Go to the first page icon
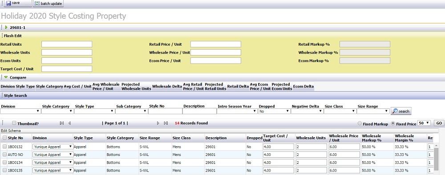The width and height of the screenshot is (445, 175). [61, 123]
